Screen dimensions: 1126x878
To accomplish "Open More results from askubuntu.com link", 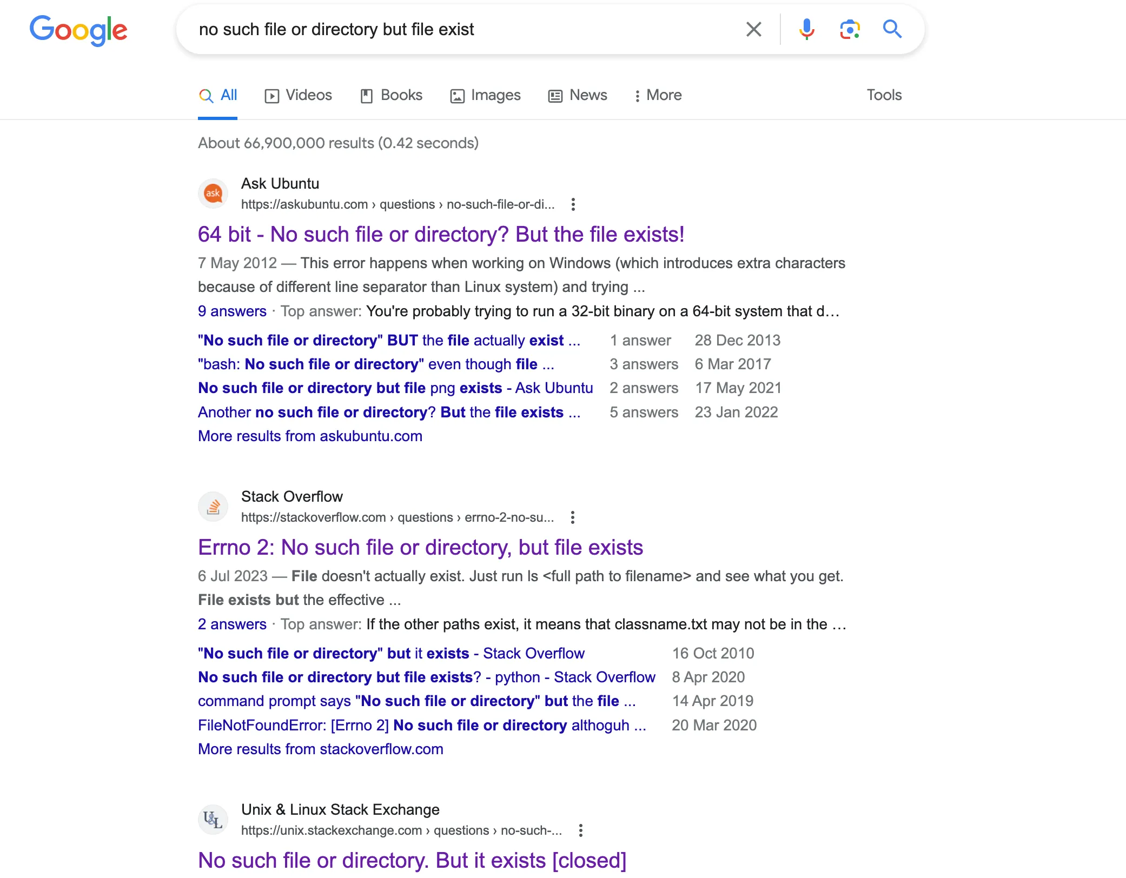I will pos(310,436).
